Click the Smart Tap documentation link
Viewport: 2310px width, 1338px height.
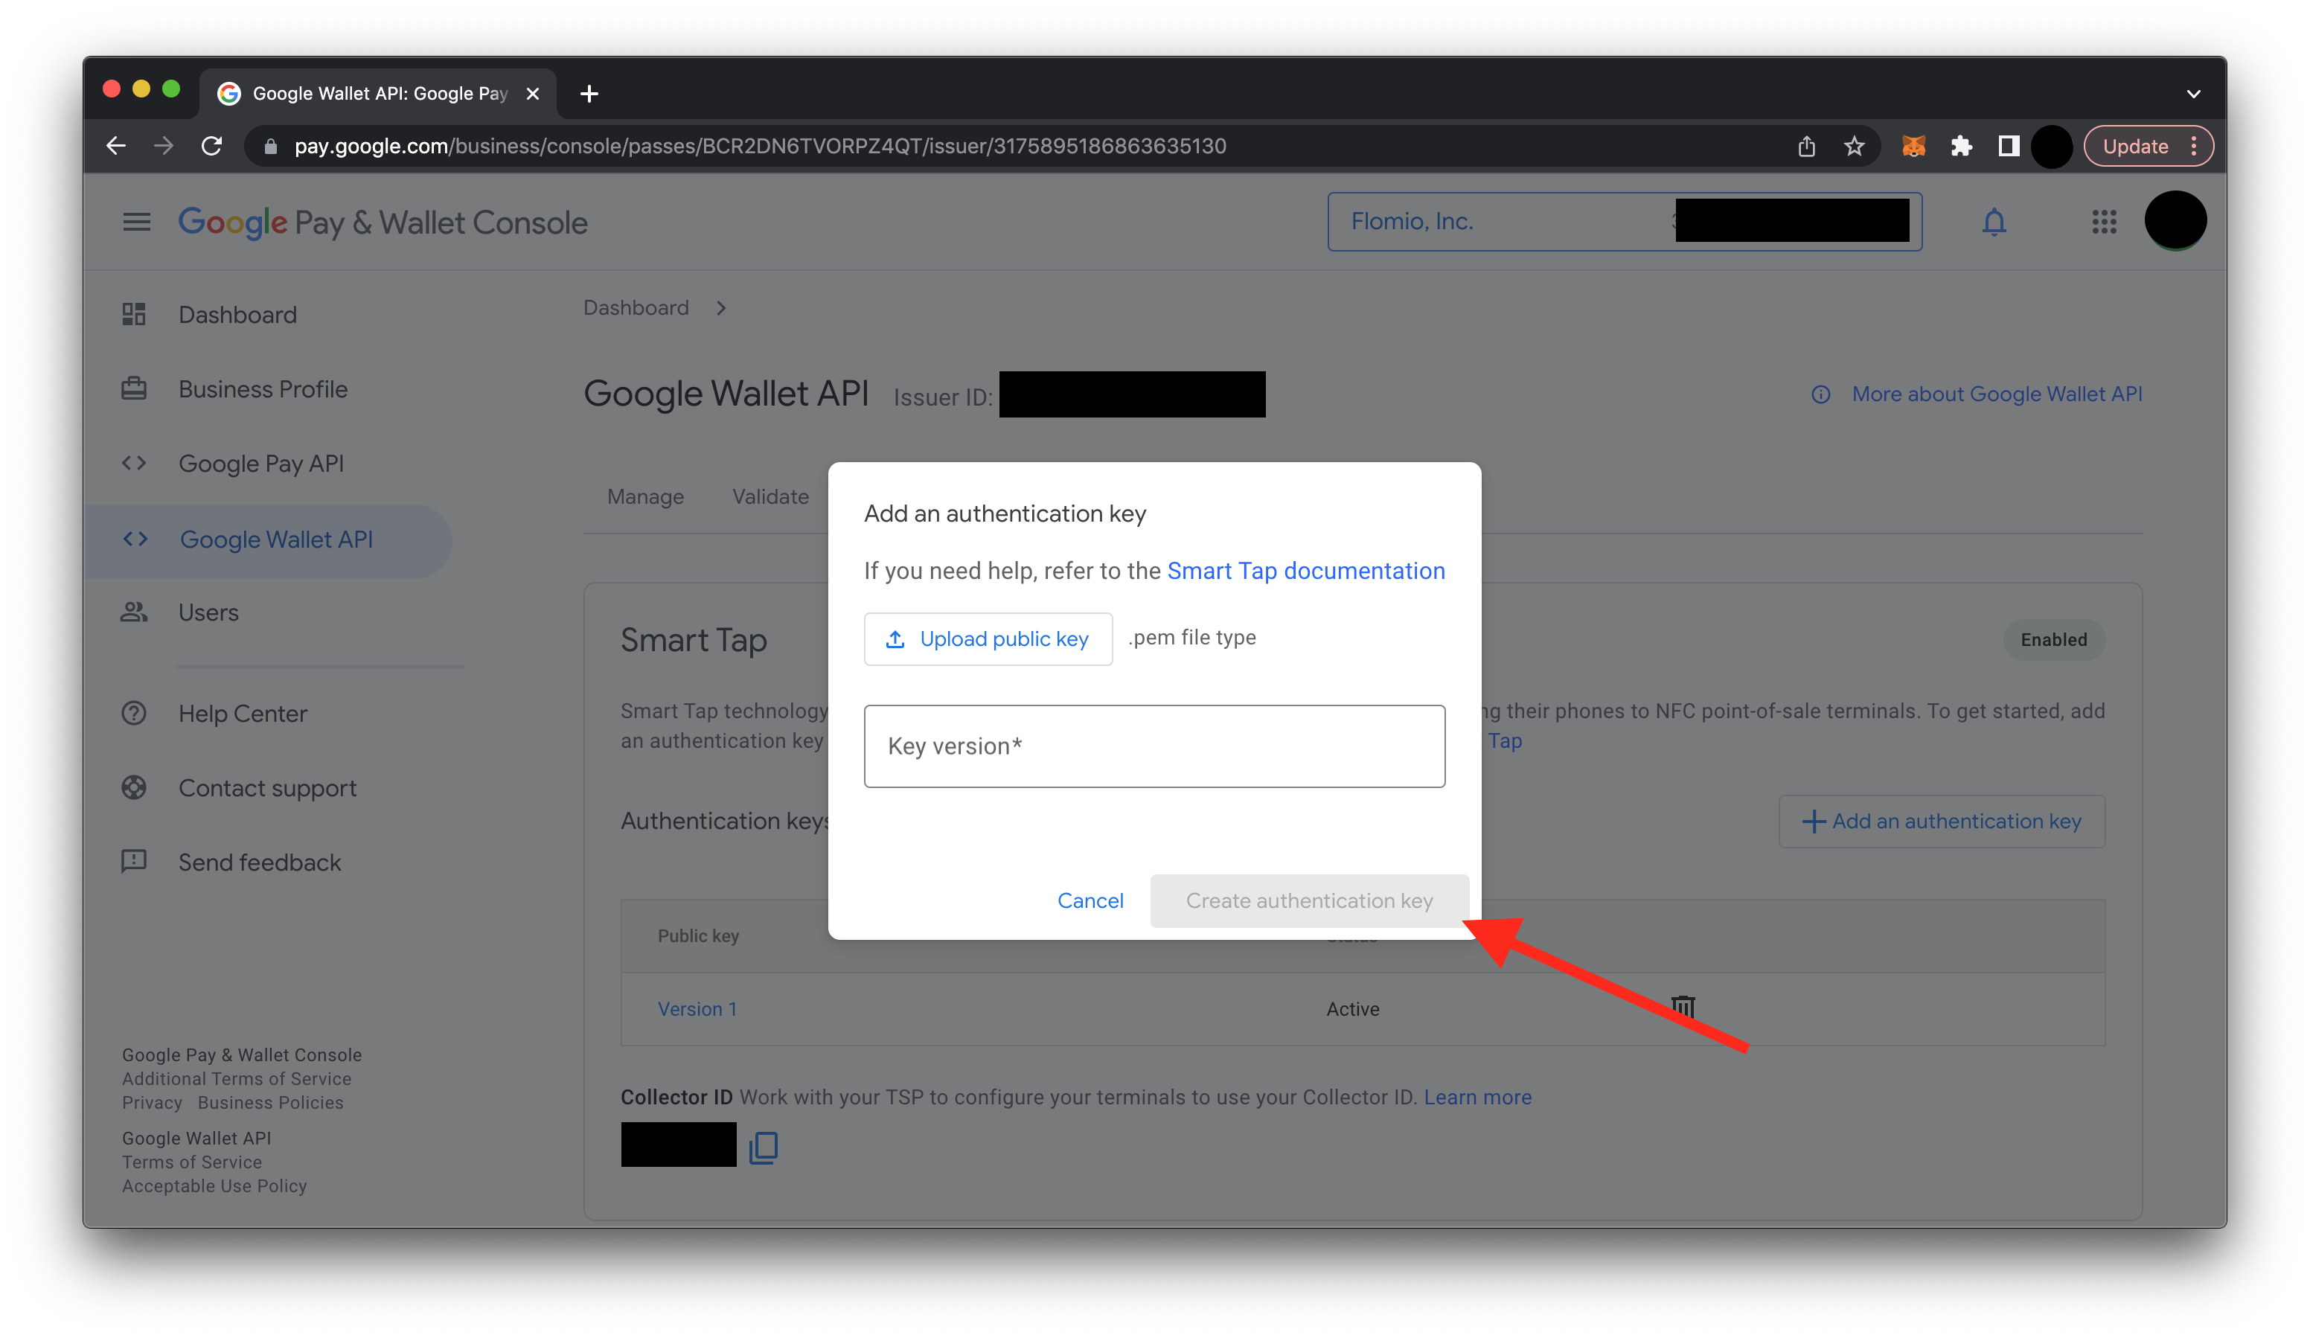tap(1305, 569)
